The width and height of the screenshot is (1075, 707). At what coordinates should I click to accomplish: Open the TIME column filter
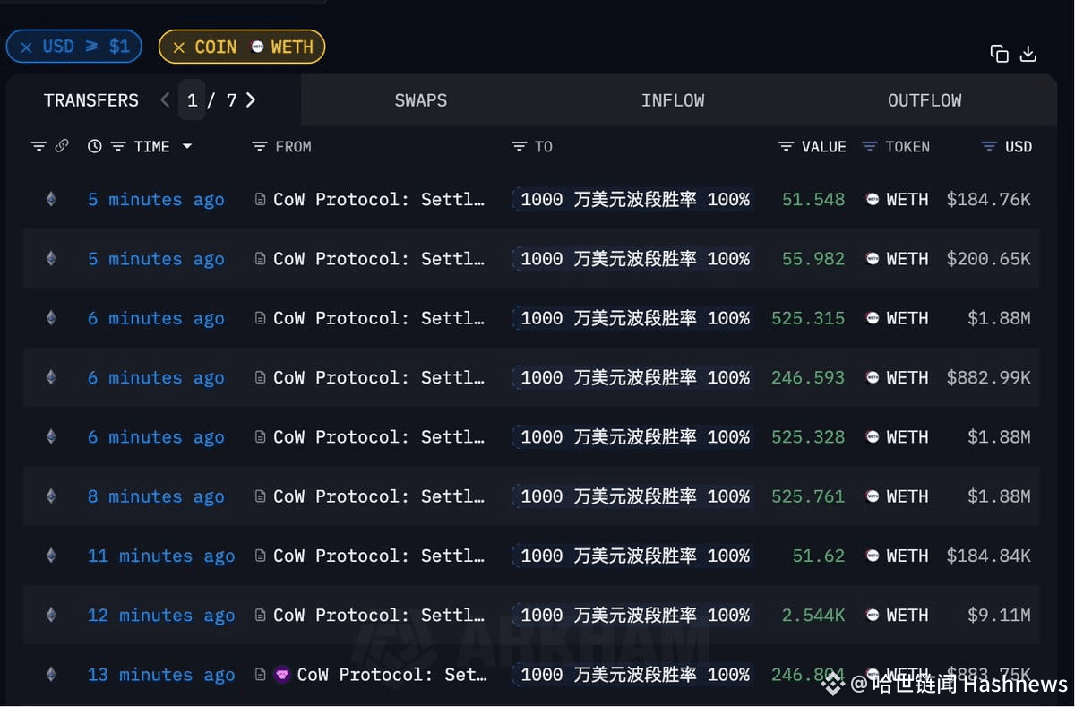[118, 146]
